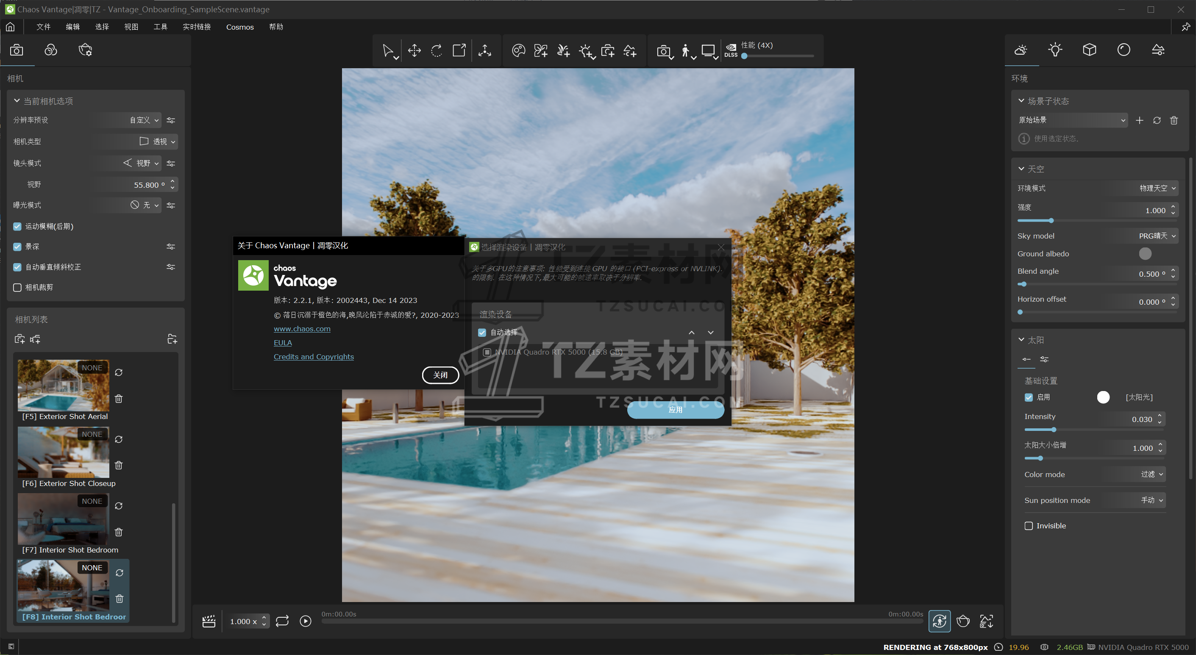Toggle 运动模糊(后期) checkbox
This screenshot has height=655, width=1196.
coord(17,227)
